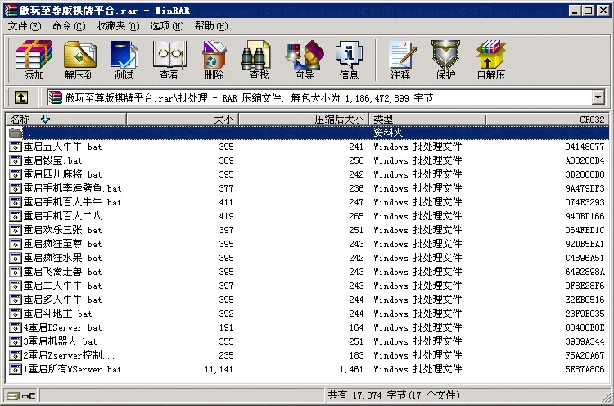Open the 查看 (View) tool
The image size is (614, 406).
(169, 60)
